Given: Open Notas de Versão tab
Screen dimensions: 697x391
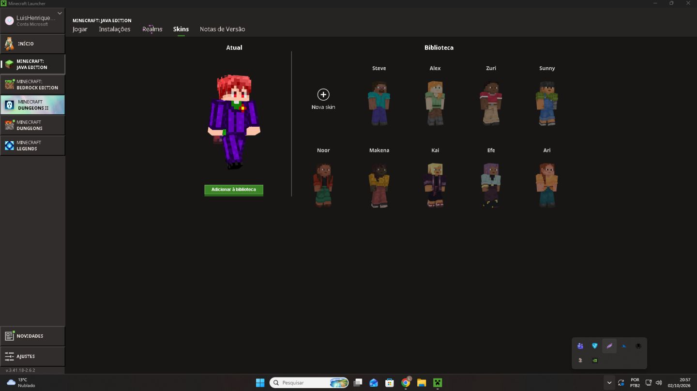Looking at the screenshot, I should [x=223, y=29].
